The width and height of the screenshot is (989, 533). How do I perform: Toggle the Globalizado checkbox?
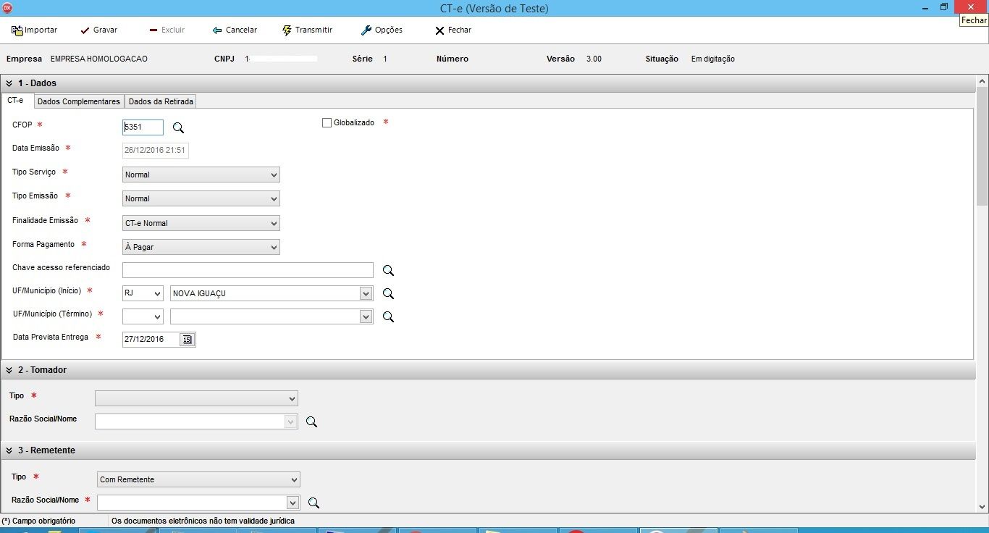point(327,123)
